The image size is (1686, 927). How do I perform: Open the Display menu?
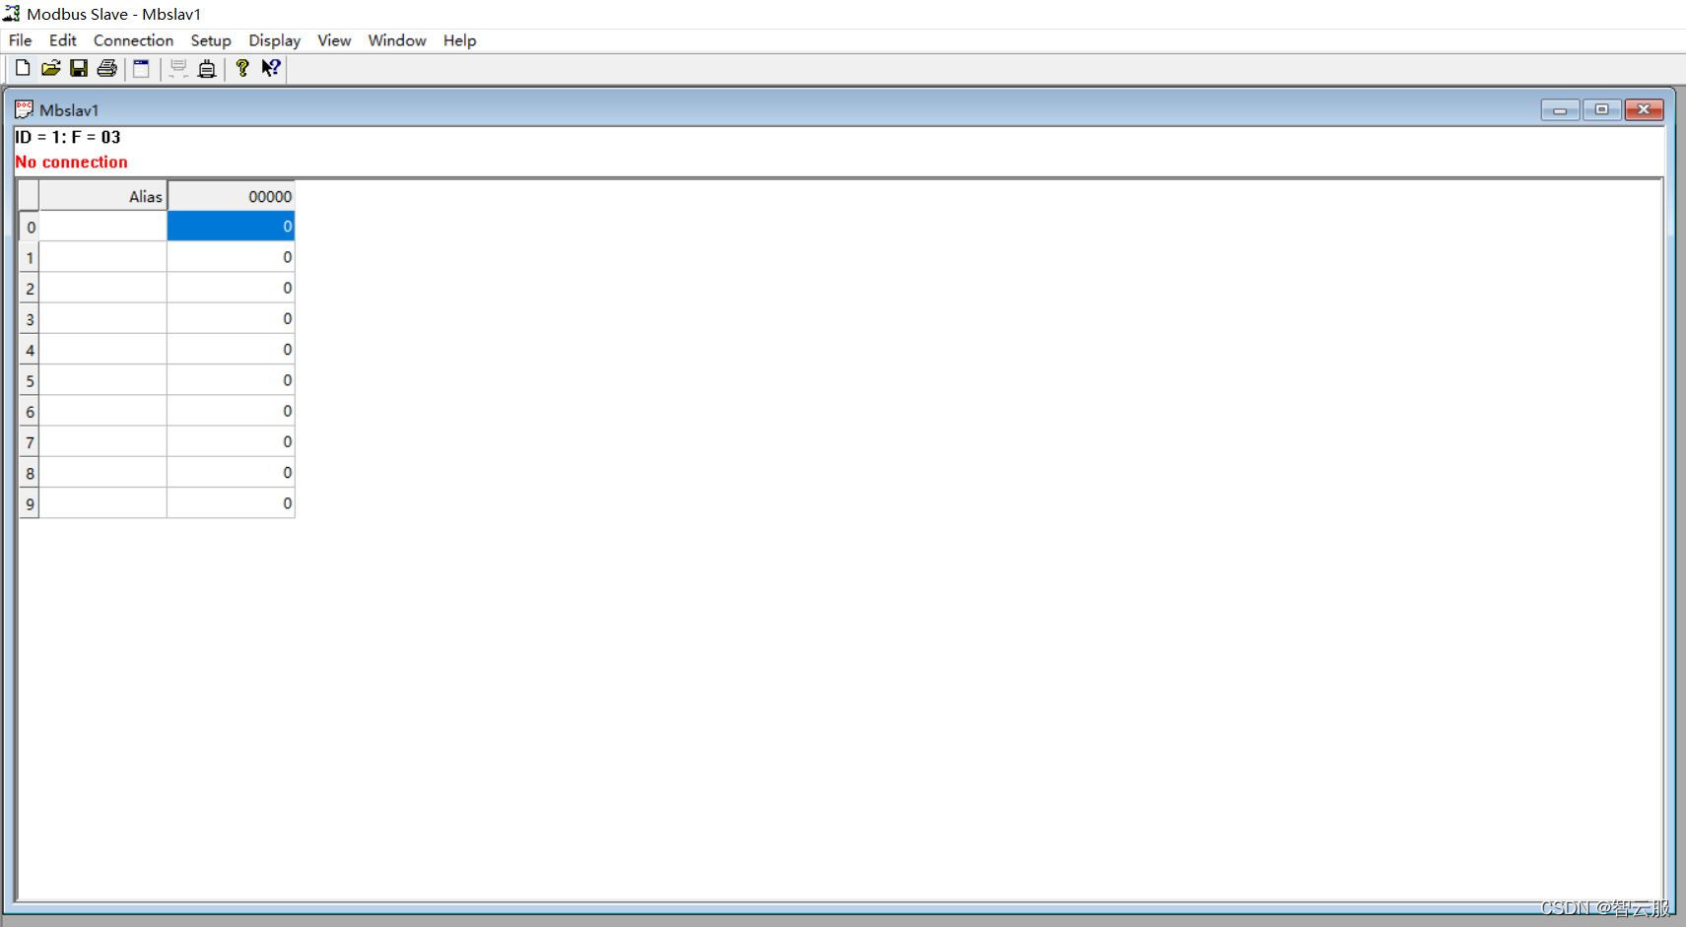click(x=274, y=40)
